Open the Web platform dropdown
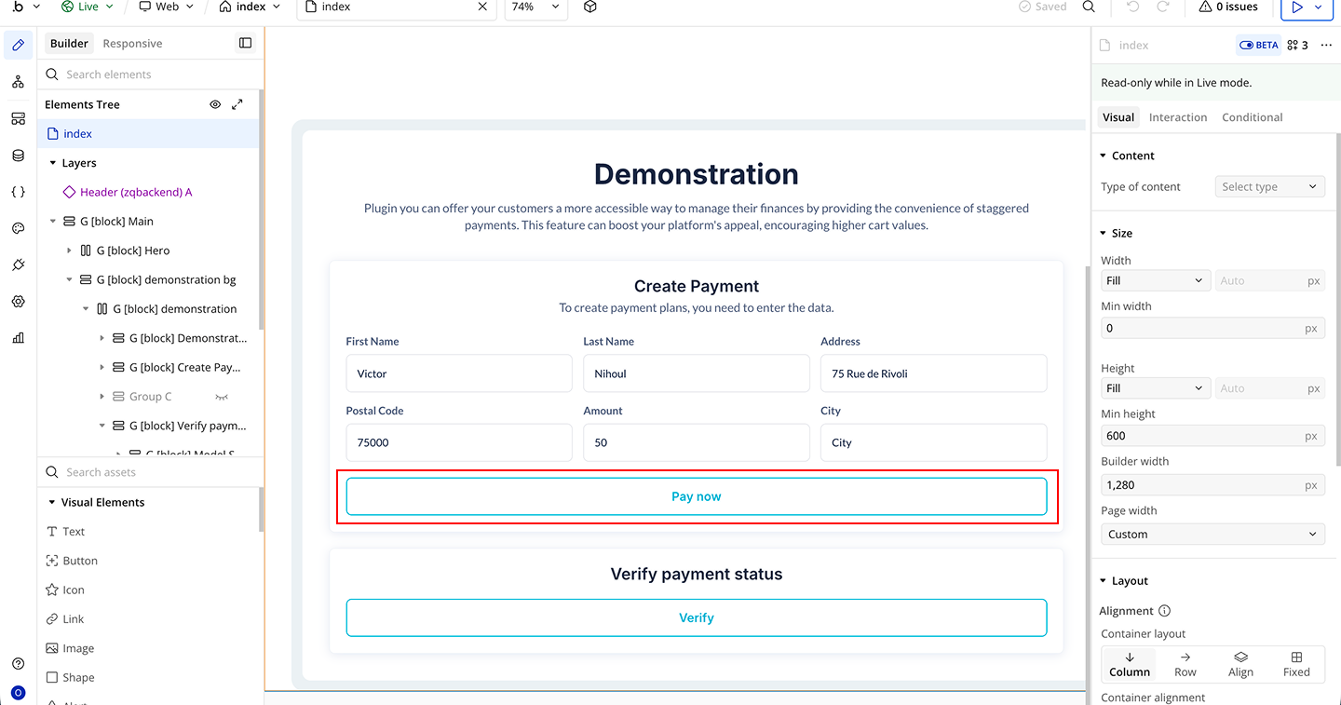The image size is (1341, 705). 166,7
